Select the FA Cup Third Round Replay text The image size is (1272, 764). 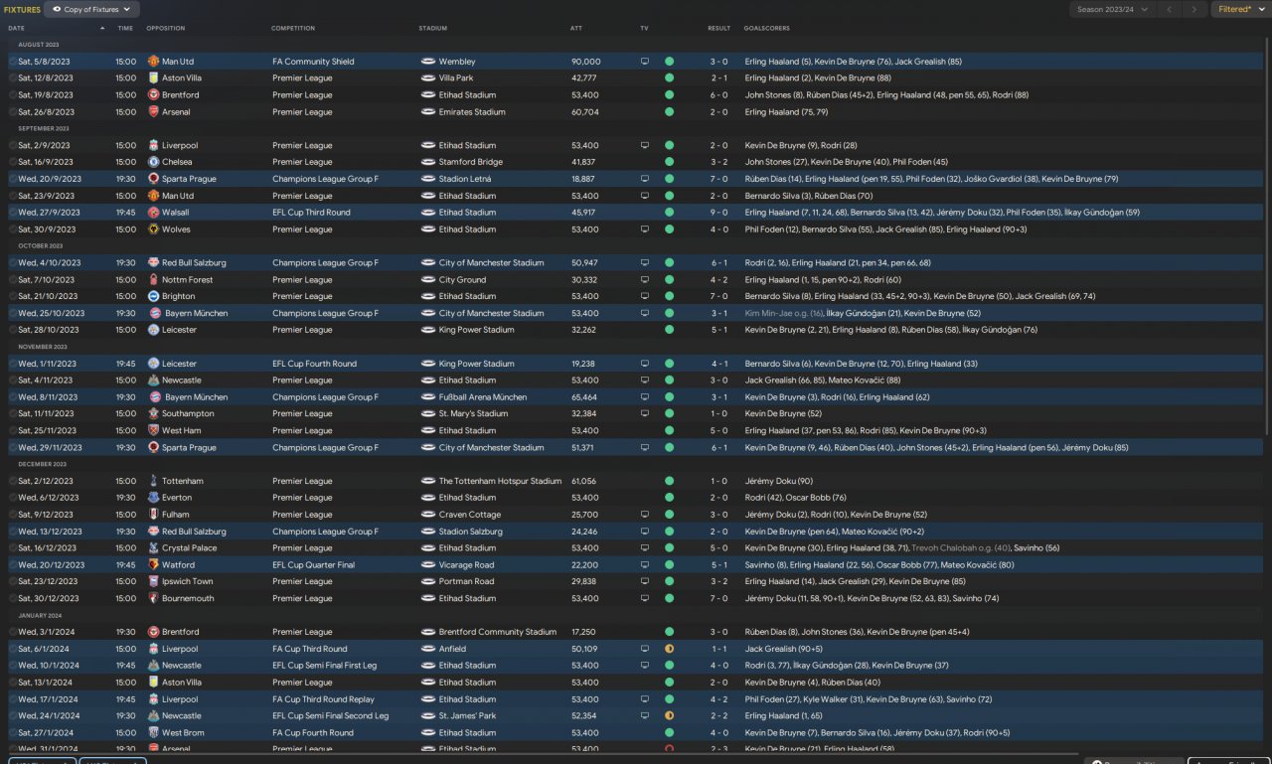pyautogui.click(x=321, y=699)
